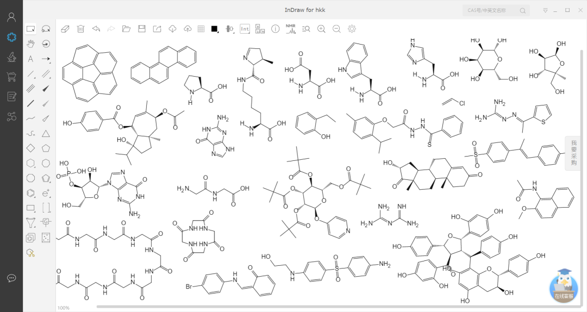Open the notes editing sidebar item
The image size is (587, 312).
[11, 97]
